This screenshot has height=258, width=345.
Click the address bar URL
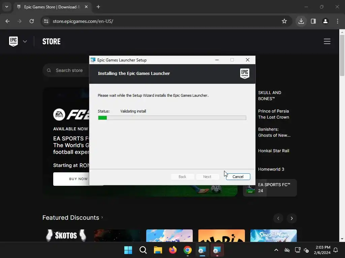[x=83, y=21]
